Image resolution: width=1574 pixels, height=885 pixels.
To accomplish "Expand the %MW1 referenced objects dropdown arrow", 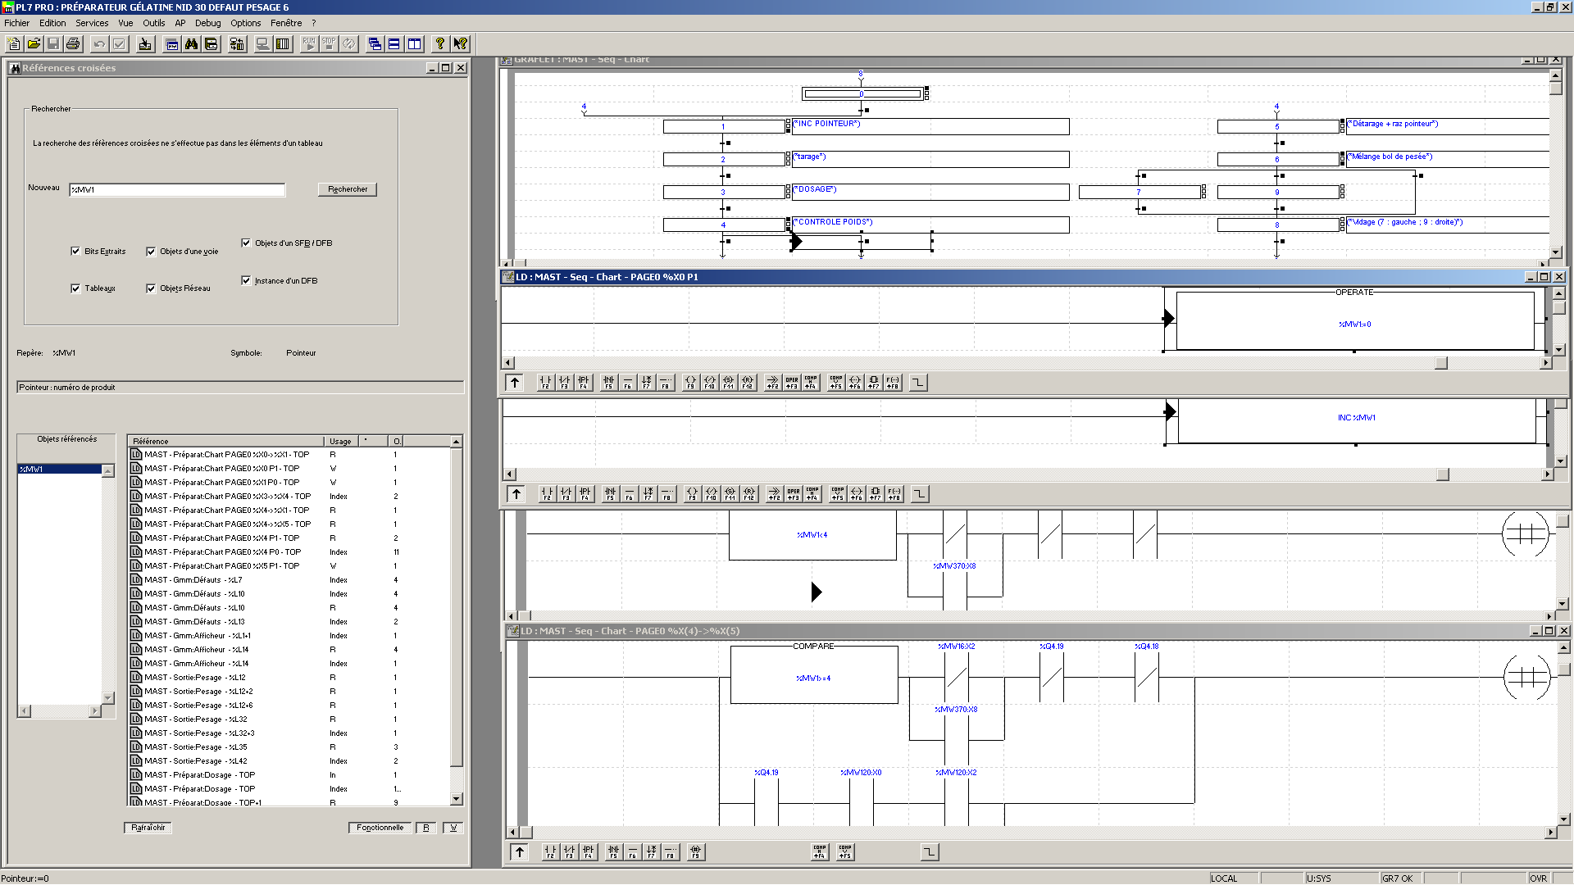I will 107,470.
